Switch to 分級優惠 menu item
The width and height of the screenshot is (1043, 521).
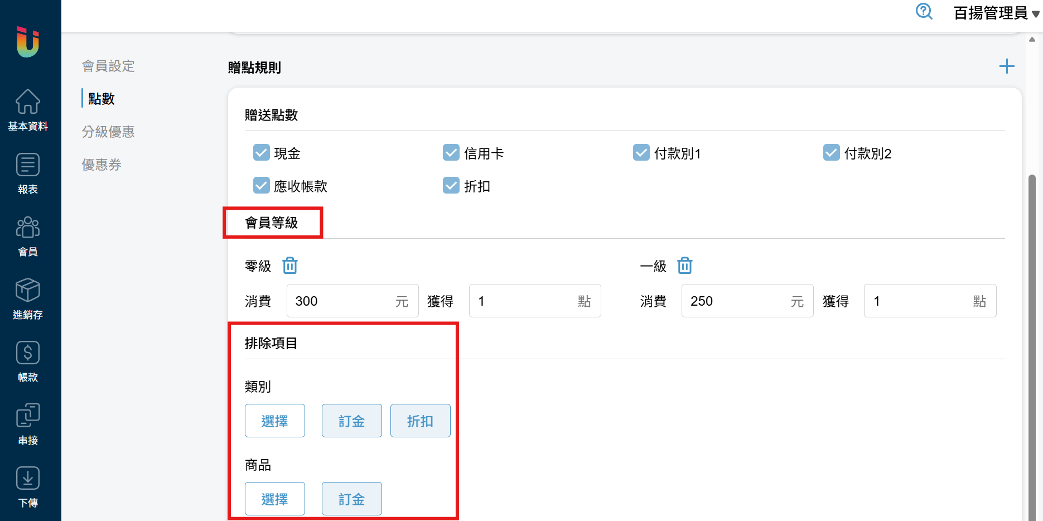tap(108, 132)
